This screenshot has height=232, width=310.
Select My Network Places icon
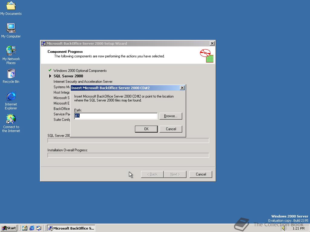[11, 55]
